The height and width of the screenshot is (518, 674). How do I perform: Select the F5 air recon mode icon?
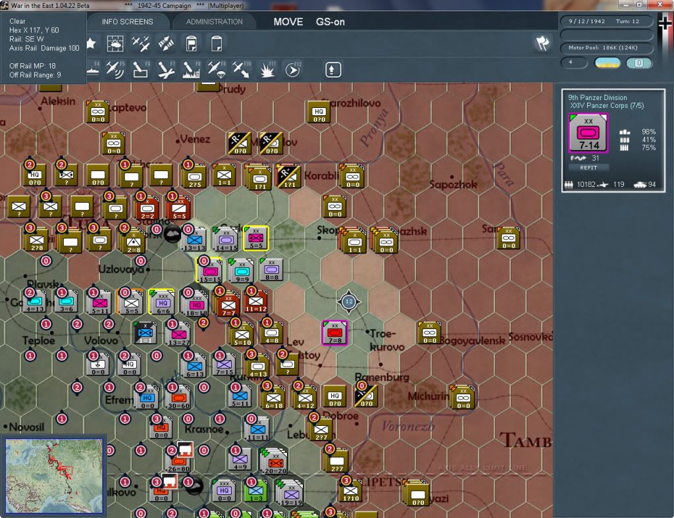[115, 70]
